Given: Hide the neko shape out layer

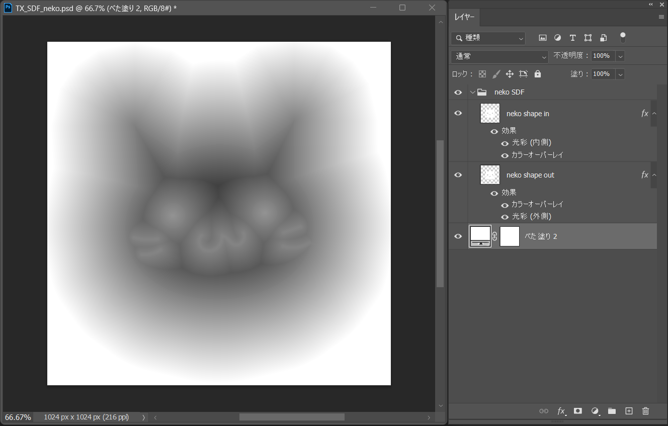Looking at the screenshot, I should [458, 175].
